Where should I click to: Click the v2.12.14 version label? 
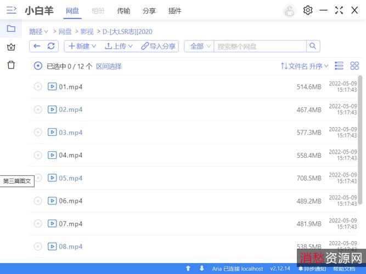click(x=280, y=269)
